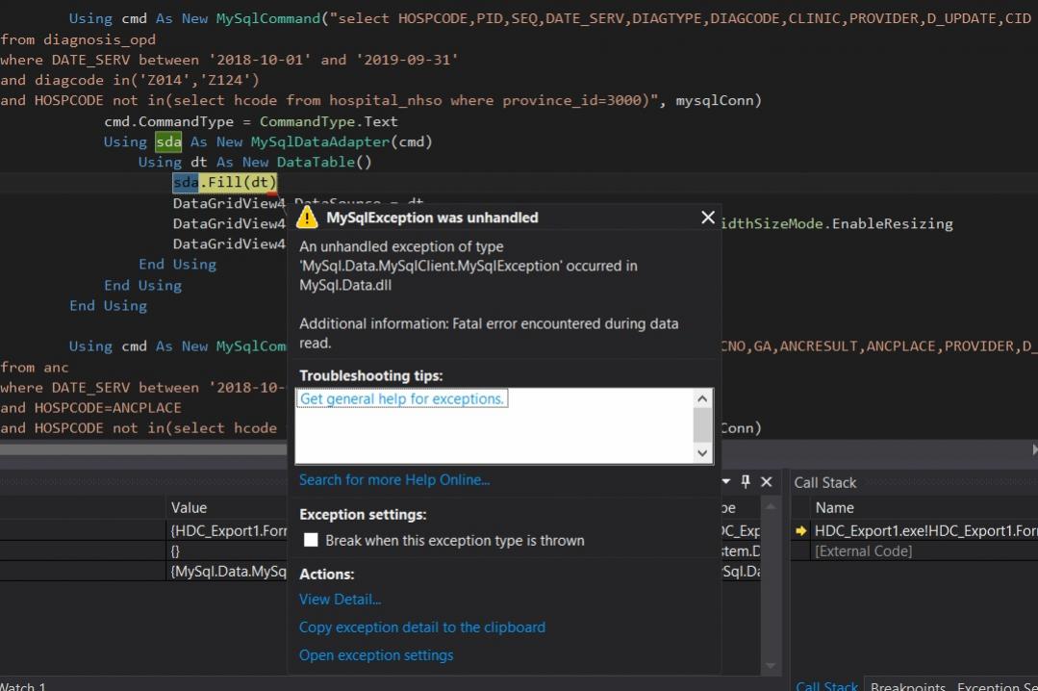Click the Value column header in locals
This screenshot has width=1038, height=691.
[x=190, y=508]
